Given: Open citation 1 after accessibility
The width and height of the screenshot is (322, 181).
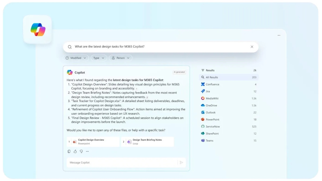Looking at the screenshot, I should click(x=136, y=89).
